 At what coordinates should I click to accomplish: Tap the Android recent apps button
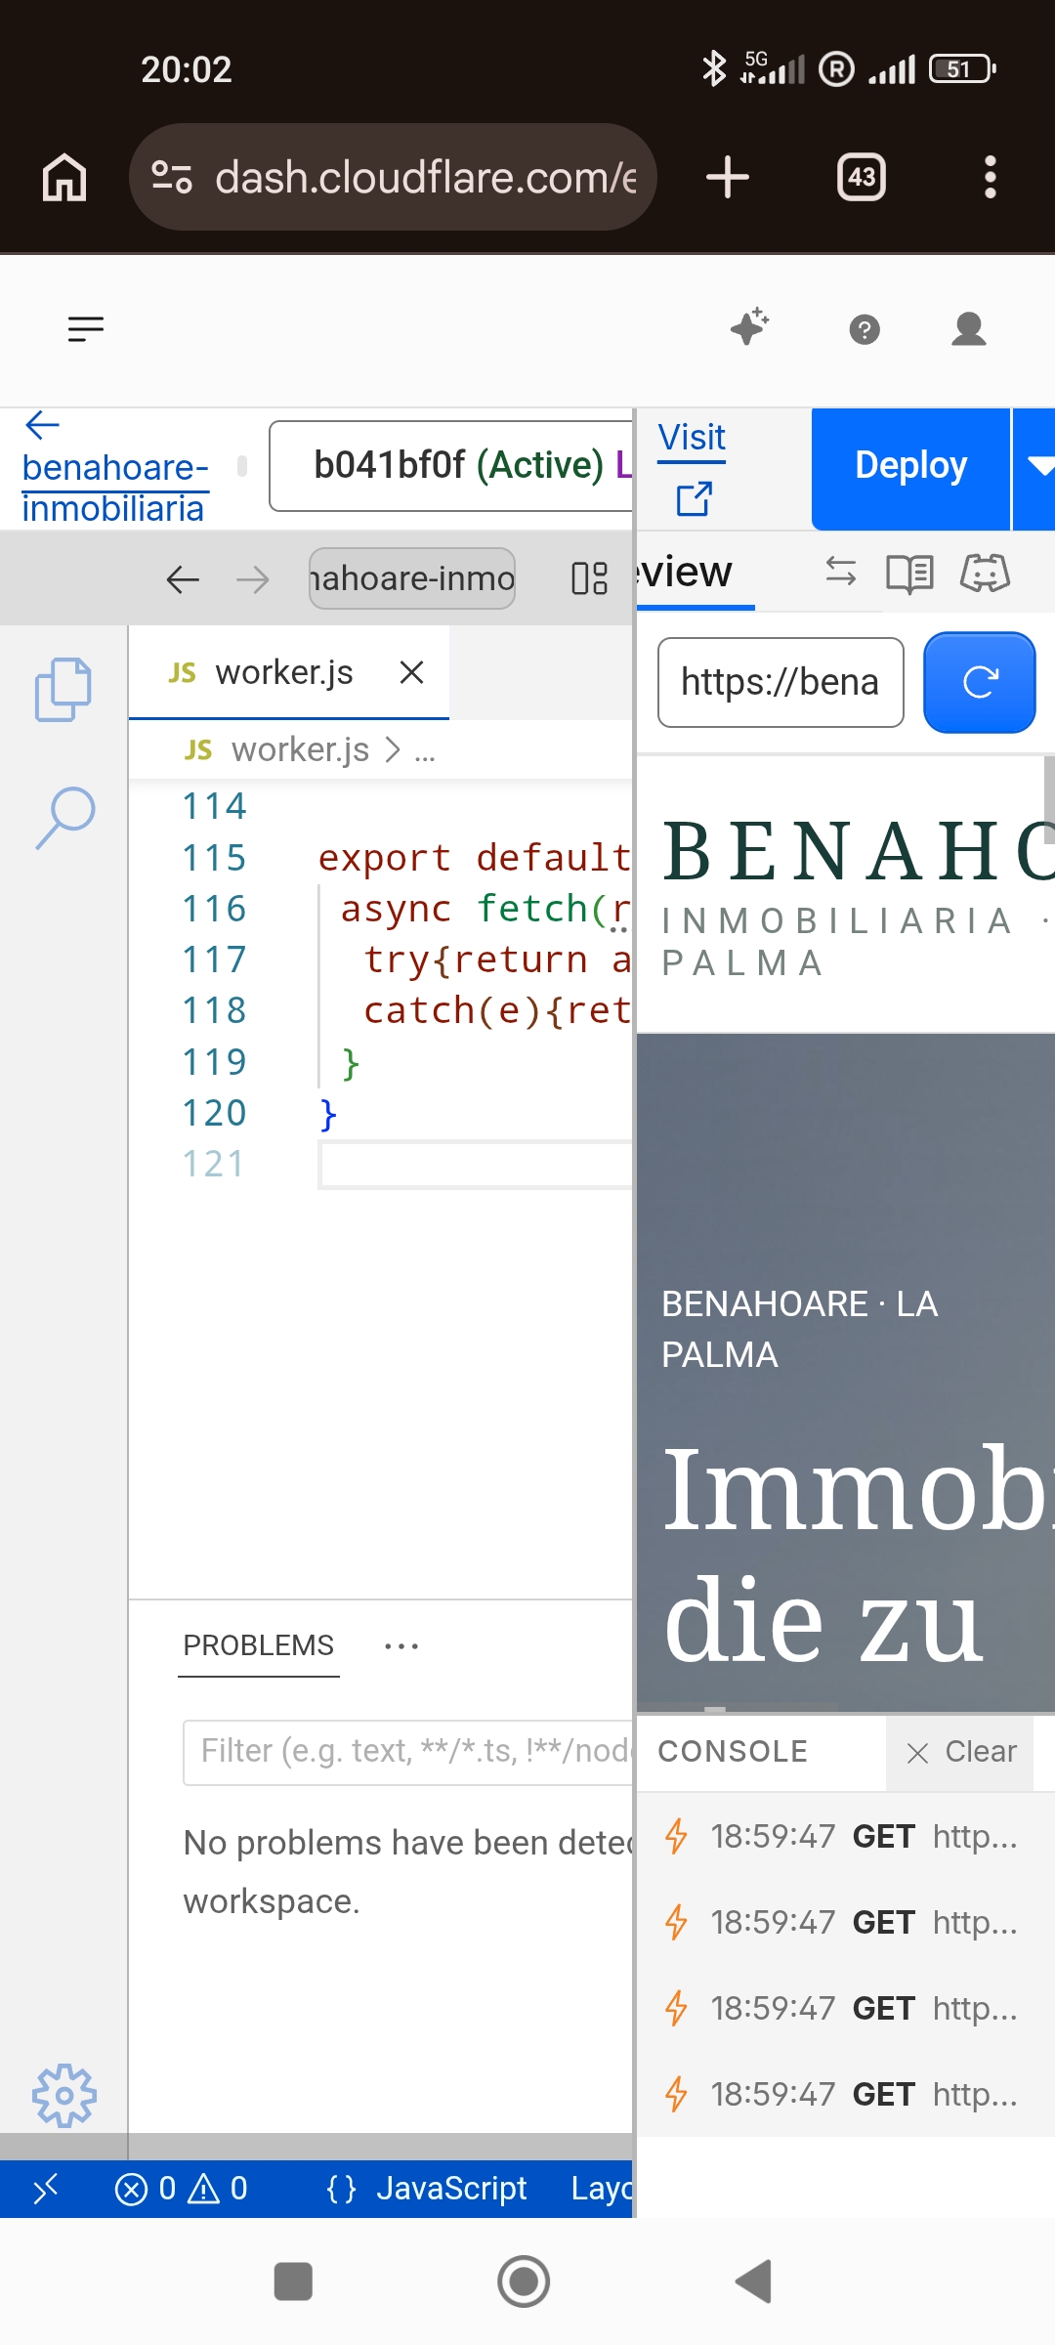tap(293, 2281)
